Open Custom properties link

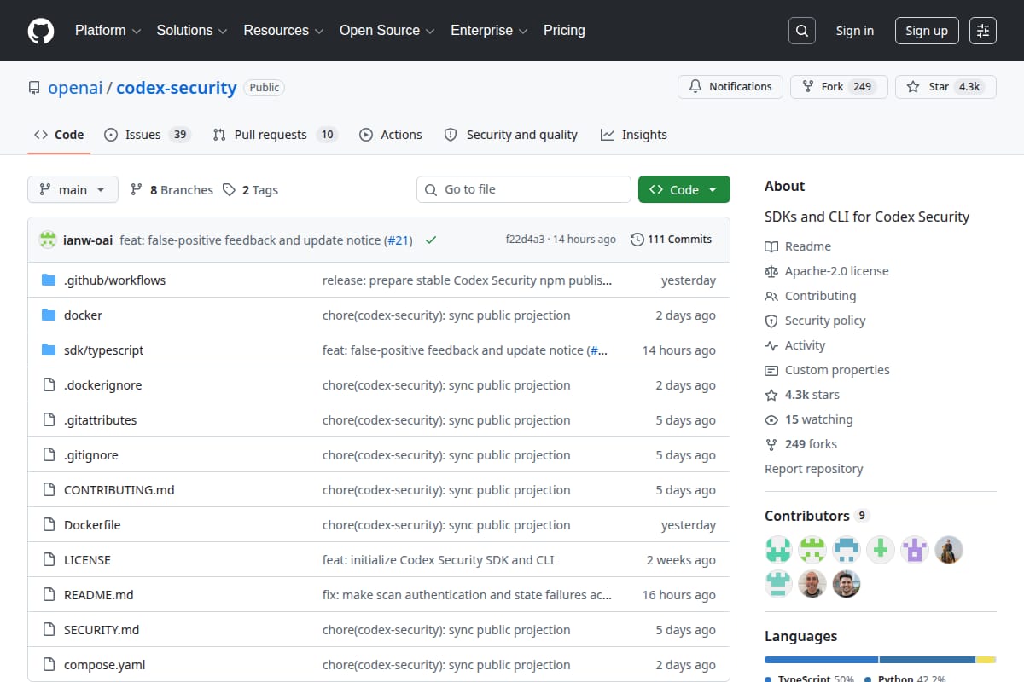[x=827, y=370]
